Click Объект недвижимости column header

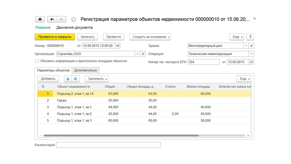[x=77, y=87]
